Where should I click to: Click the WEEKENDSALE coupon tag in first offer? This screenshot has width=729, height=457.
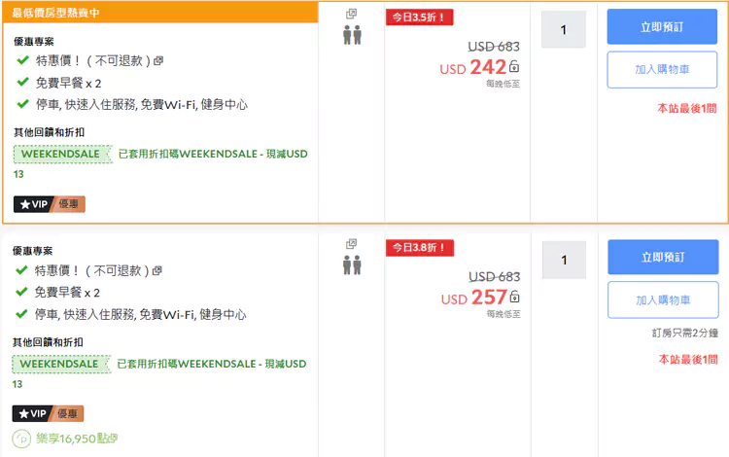[62, 154]
